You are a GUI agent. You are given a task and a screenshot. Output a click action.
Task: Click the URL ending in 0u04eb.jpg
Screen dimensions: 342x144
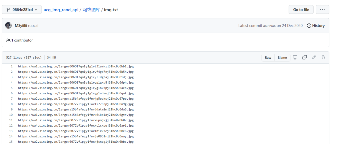point(76,88)
